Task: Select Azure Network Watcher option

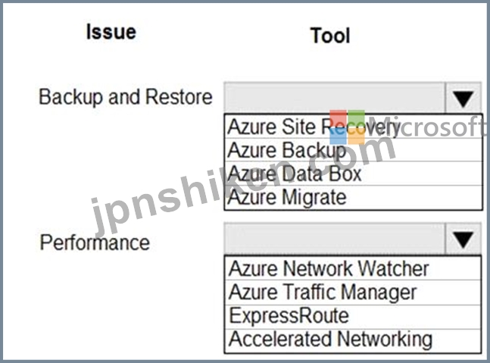Action: [x=353, y=268]
